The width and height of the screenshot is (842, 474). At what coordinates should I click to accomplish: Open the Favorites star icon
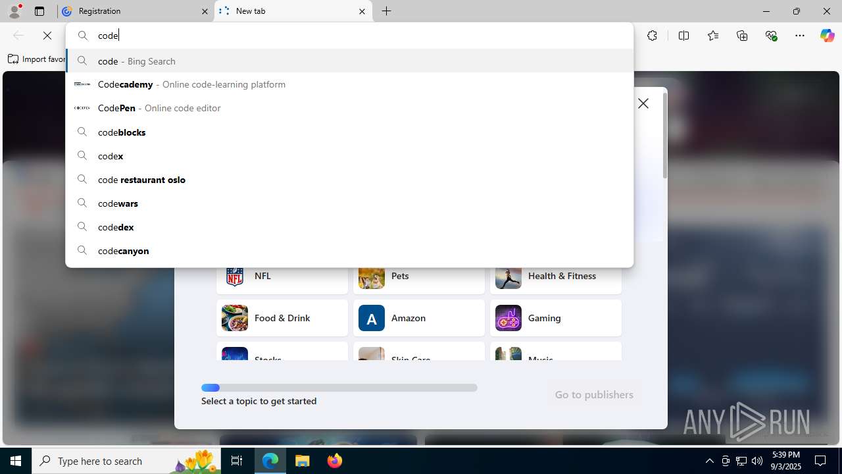tap(713, 36)
